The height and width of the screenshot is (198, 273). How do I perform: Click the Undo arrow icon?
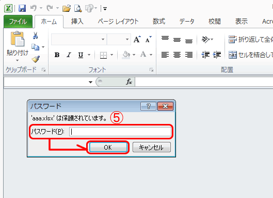pyautogui.click(x=33, y=8)
